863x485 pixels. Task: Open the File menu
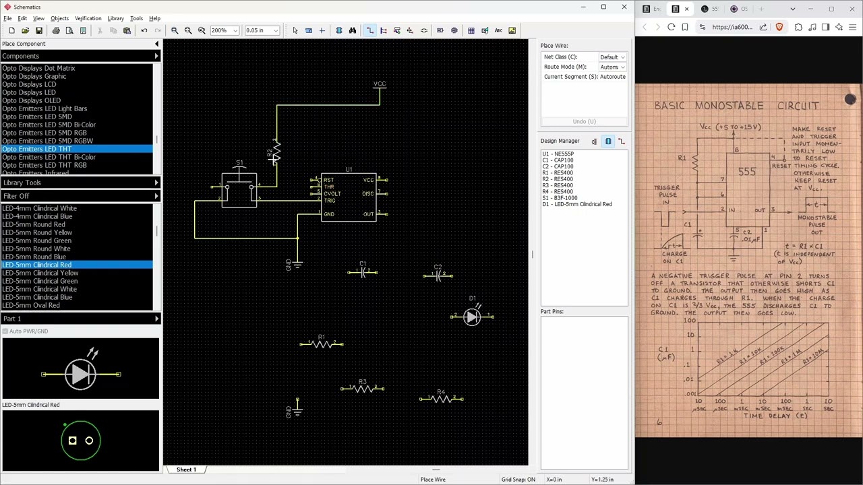click(7, 18)
